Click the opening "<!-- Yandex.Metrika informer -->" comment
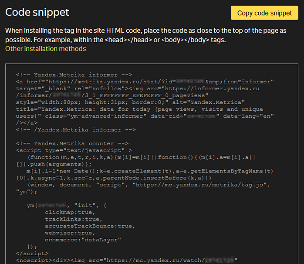This screenshot has width=304, height=264. coord(74,74)
